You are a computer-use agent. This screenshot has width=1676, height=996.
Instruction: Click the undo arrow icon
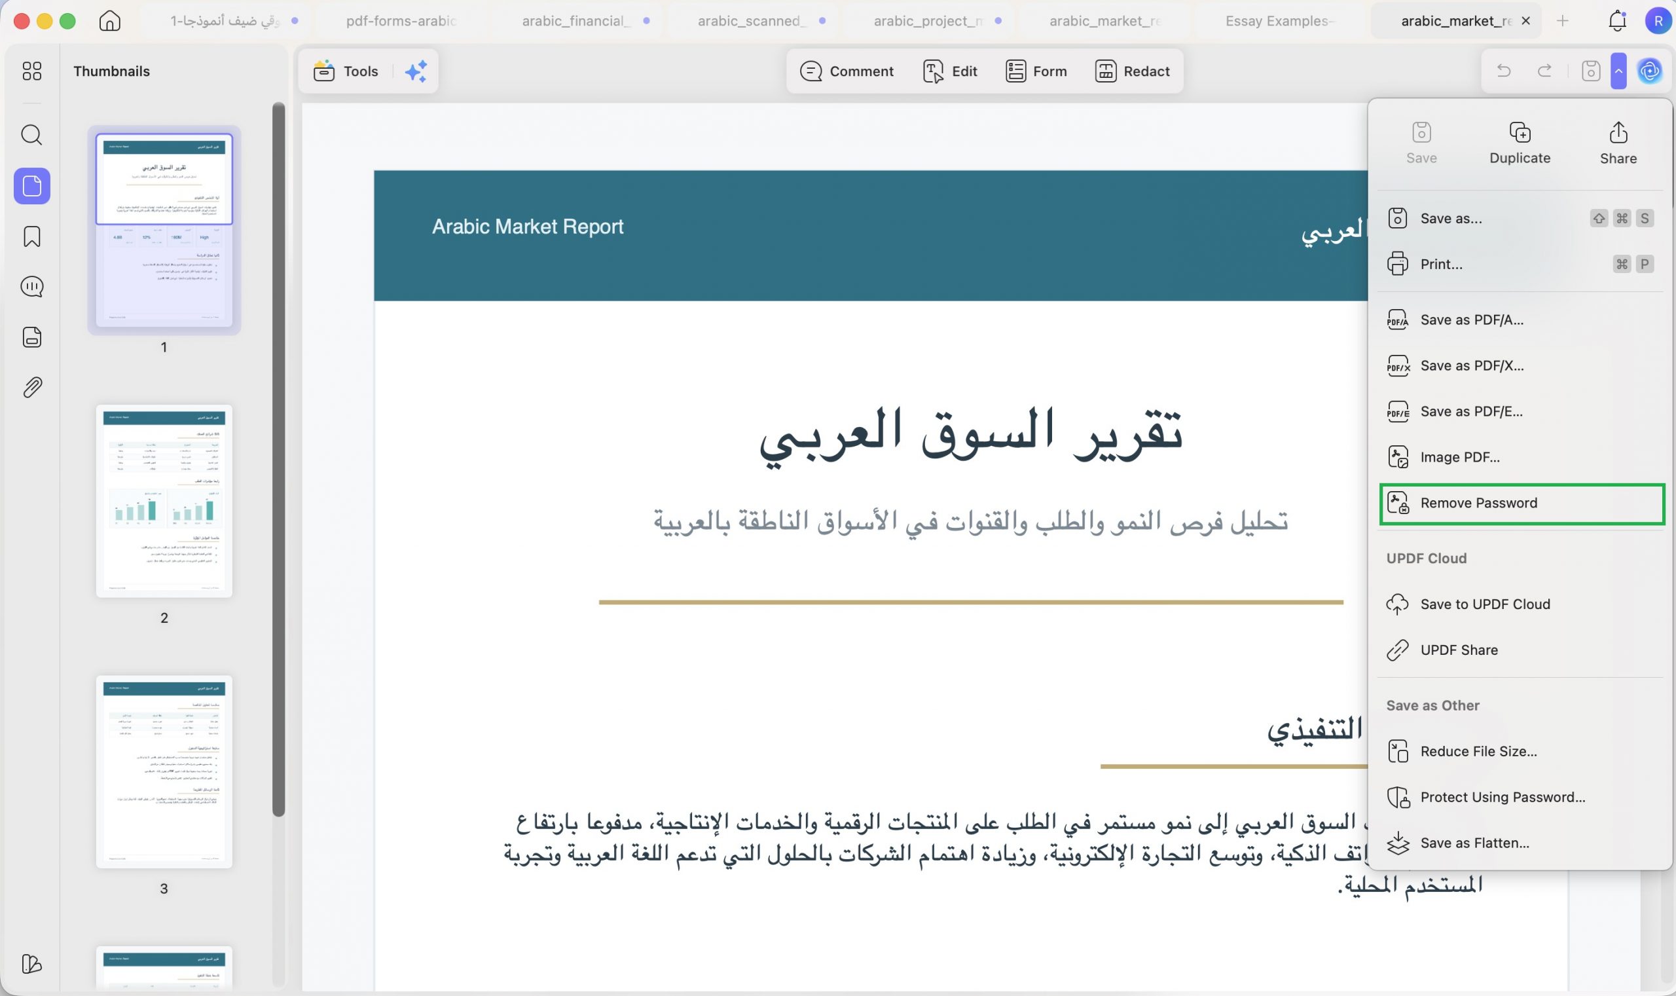click(x=1504, y=71)
